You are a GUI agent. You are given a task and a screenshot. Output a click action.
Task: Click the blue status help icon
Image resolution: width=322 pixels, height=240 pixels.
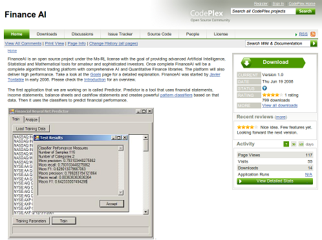(264, 88)
